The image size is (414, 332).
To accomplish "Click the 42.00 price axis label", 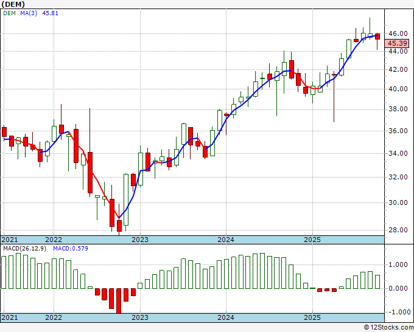I will 398,69.
